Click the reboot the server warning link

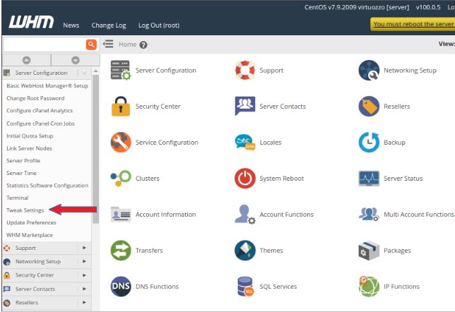click(413, 24)
